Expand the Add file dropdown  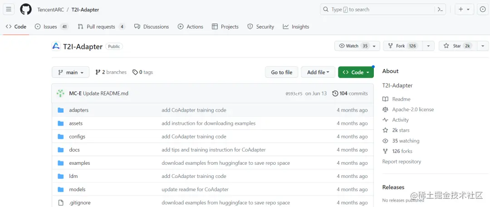click(x=318, y=72)
